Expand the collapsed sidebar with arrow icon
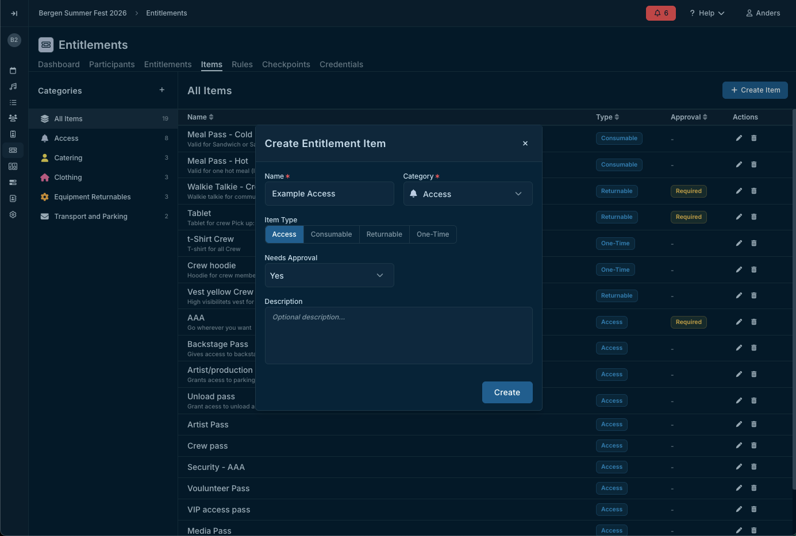796x536 pixels. point(14,13)
